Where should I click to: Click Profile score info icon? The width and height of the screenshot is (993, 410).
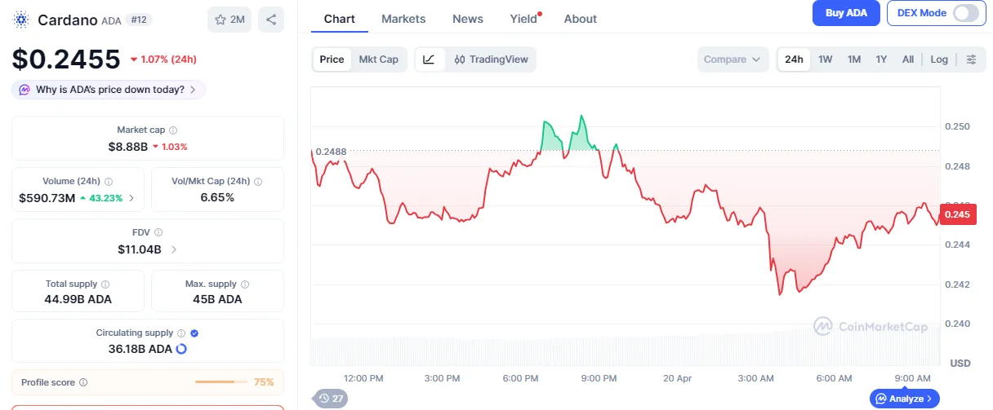tap(83, 382)
